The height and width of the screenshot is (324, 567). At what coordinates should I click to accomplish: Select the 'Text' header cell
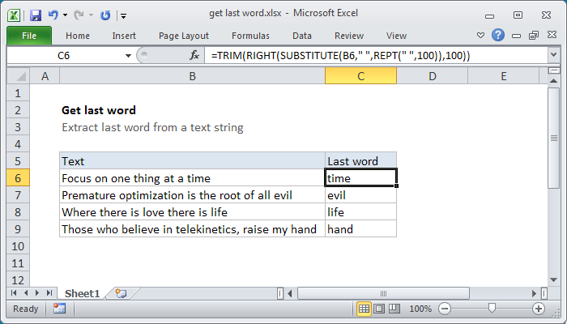[x=193, y=161]
